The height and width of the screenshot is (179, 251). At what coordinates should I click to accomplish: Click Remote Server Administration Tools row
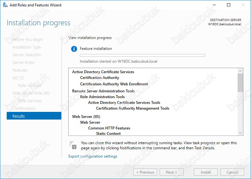[103, 91]
